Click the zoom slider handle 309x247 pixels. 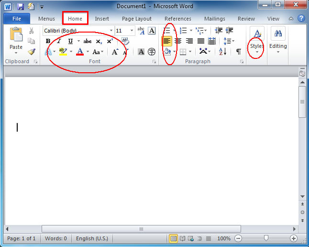(266, 238)
